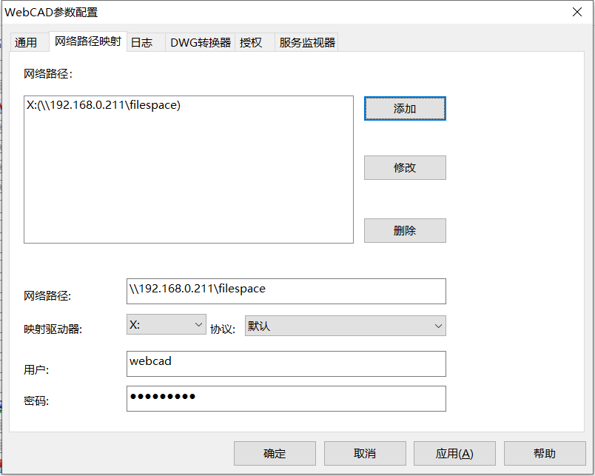Image resolution: width=595 pixels, height=476 pixels.
Task: Go to the DWG转换器 tab
Action: click(x=201, y=42)
